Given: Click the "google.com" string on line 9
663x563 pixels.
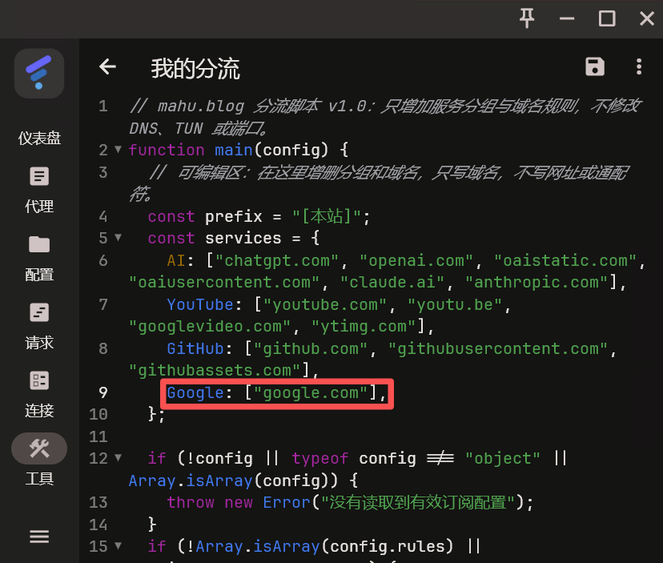Looking at the screenshot, I should pos(311,392).
